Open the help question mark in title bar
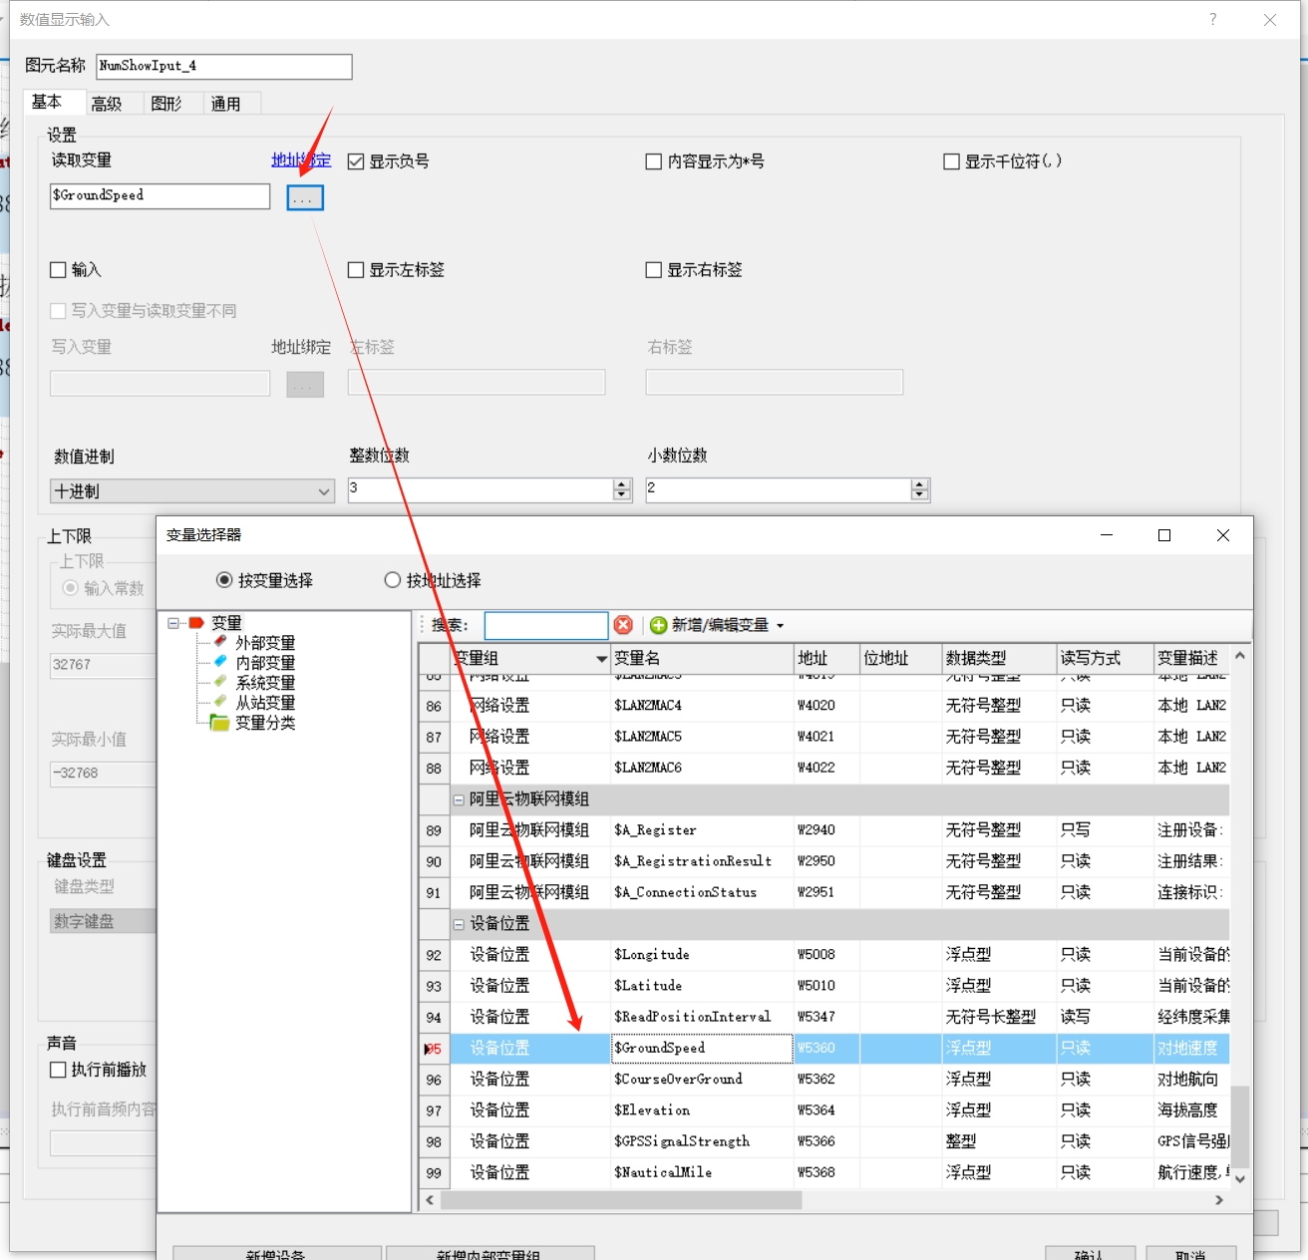Image resolution: width=1308 pixels, height=1260 pixels. [x=1212, y=19]
